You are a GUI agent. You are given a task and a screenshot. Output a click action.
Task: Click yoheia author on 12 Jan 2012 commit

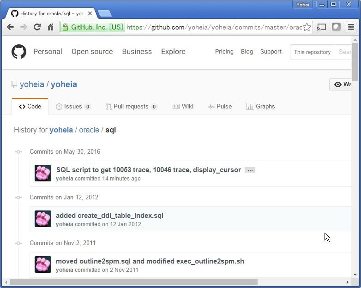coord(65,224)
